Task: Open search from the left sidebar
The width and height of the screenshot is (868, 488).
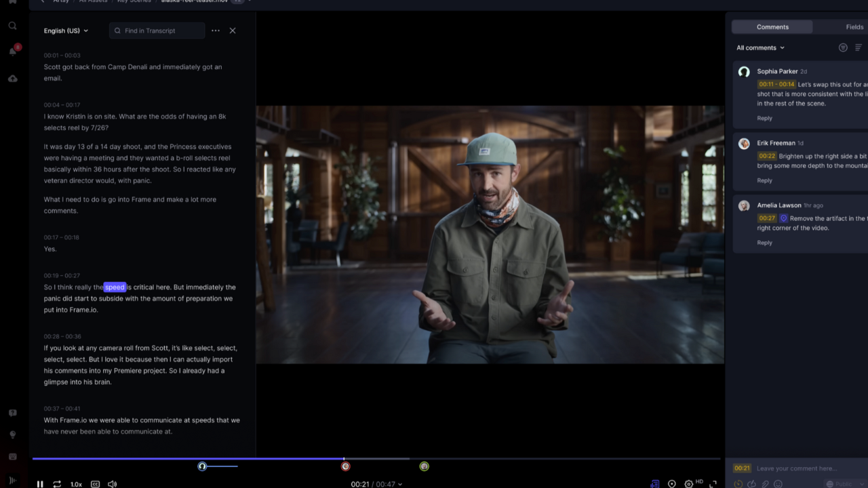Action: tap(12, 26)
